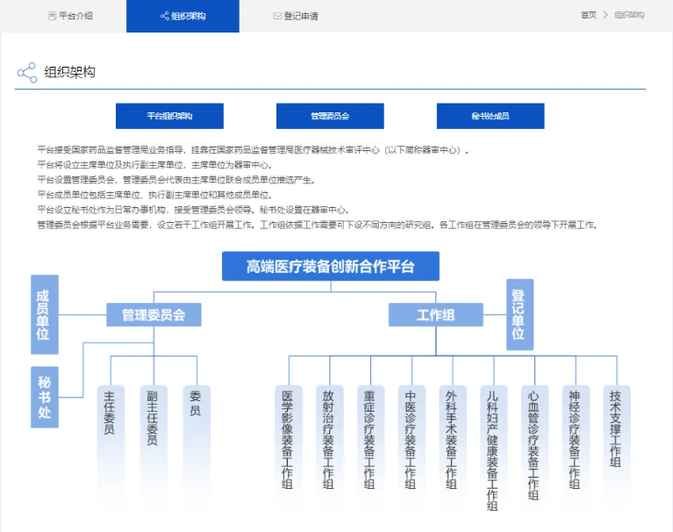This screenshot has width=673, height=532.
Task: Switch to the 登记申请 tab
Action: 296,16
